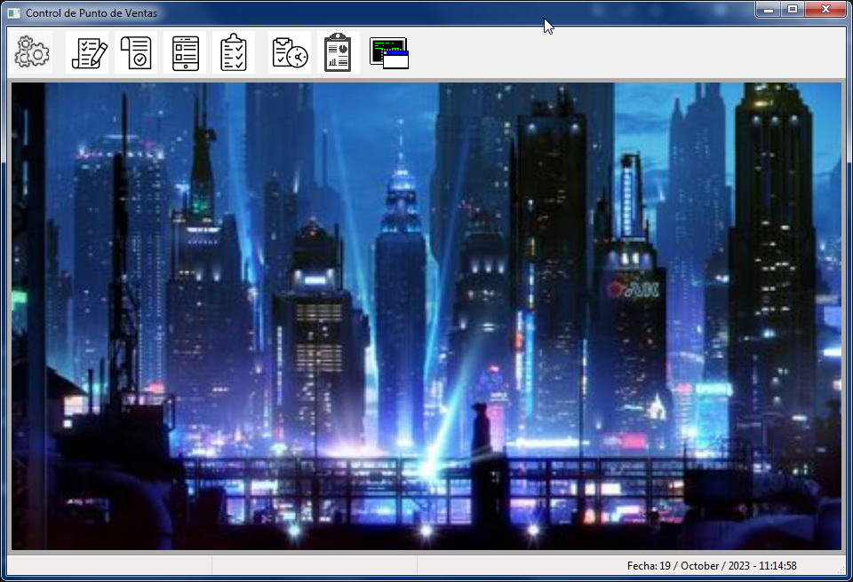
Task: Click the silhouetted figure in the cityscape
Action: pos(480,429)
